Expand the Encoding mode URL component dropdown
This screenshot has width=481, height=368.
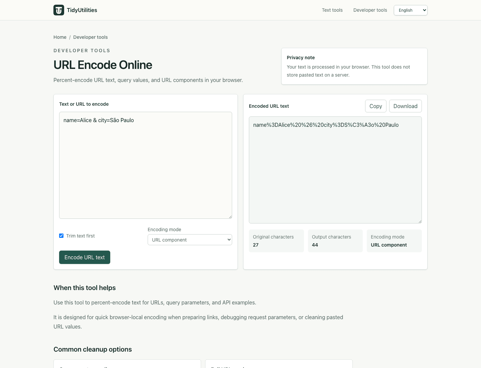(190, 240)
